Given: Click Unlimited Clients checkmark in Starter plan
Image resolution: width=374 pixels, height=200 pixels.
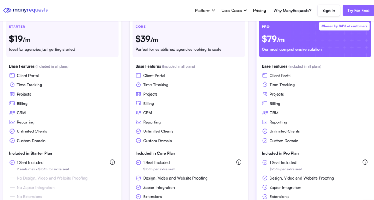Looking at the screenshot, I should pyautogui.click(x=12, y=131).
